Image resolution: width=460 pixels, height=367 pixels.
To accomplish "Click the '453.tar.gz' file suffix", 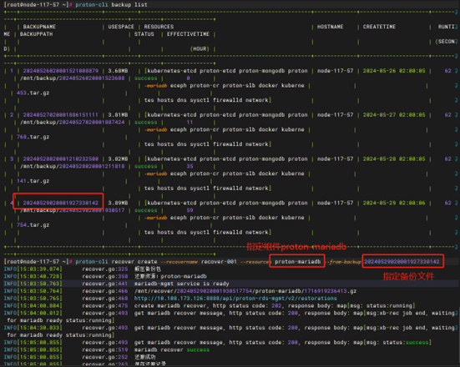I will pyautogui.click(x=33, y=93).
